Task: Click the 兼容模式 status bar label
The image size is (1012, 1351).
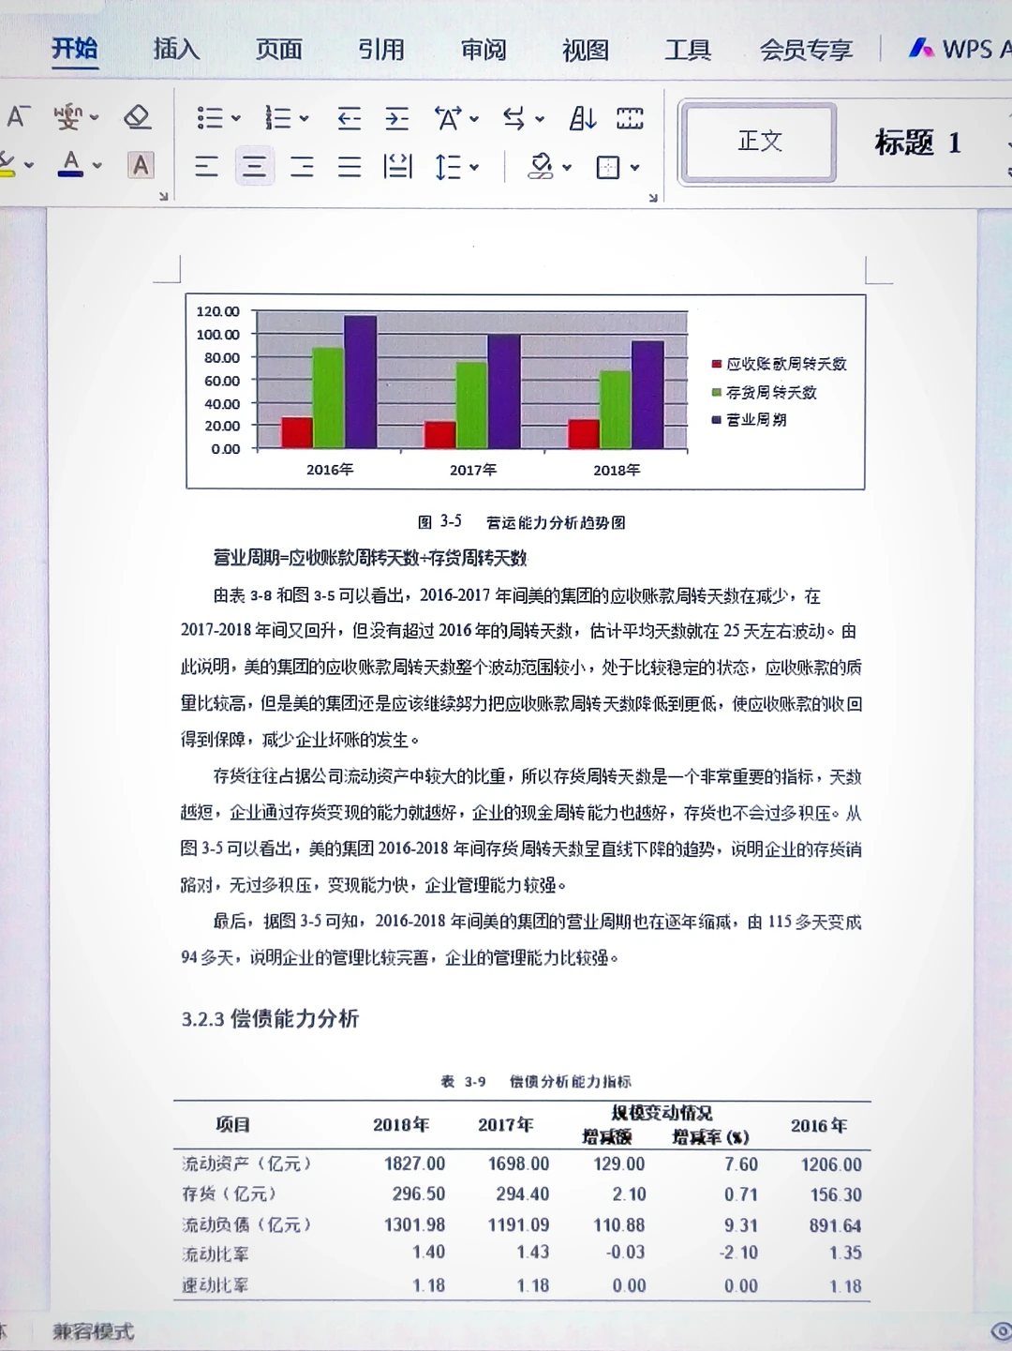Action: tap(93, 1331)
